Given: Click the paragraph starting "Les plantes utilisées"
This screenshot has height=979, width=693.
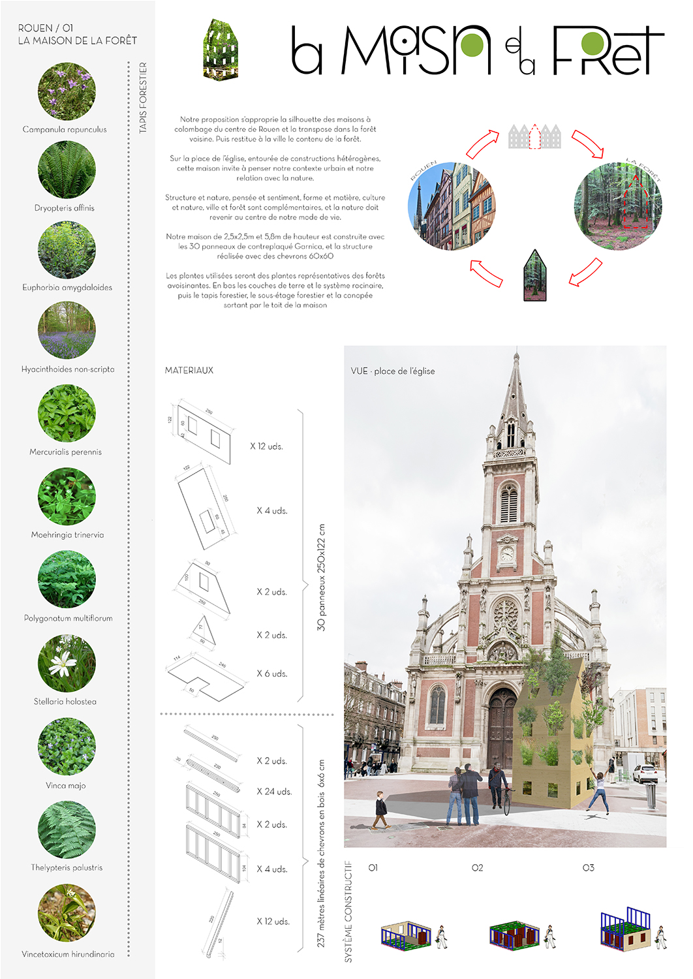Looking at the screenshot, I should tap(275, 290).
